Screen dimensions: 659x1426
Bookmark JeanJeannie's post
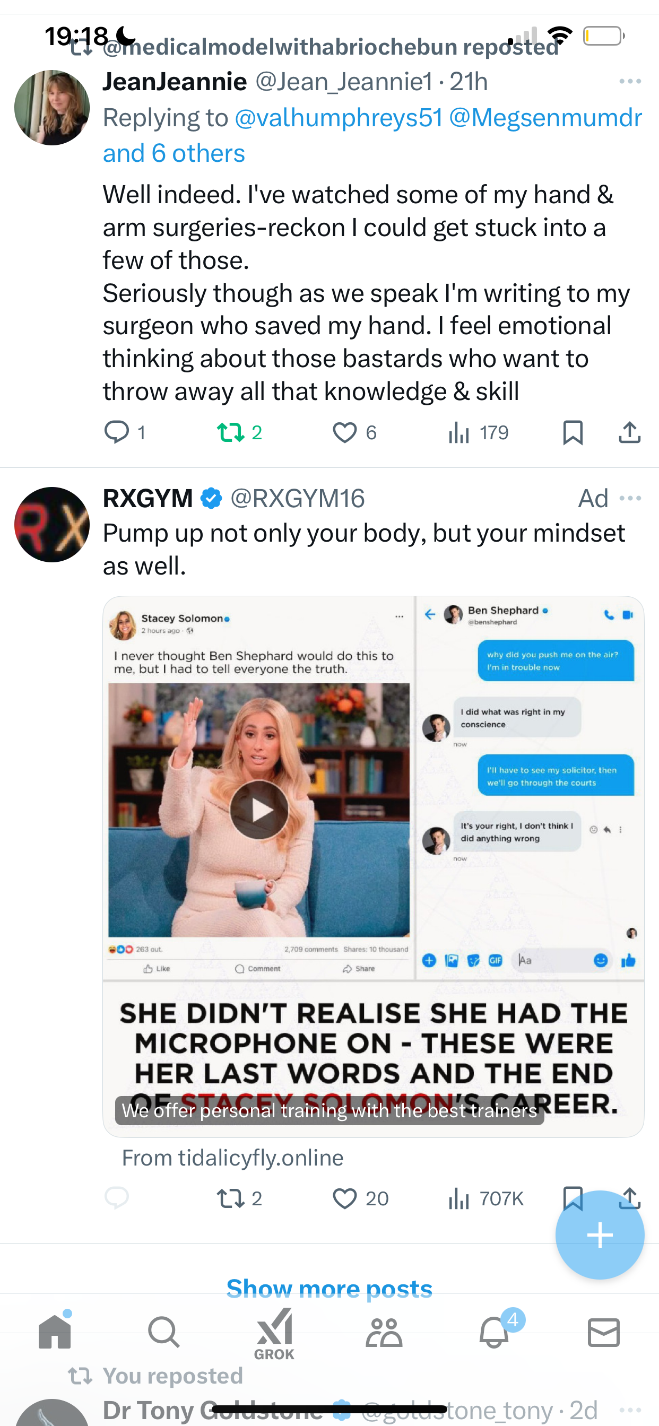click(573, 432)
